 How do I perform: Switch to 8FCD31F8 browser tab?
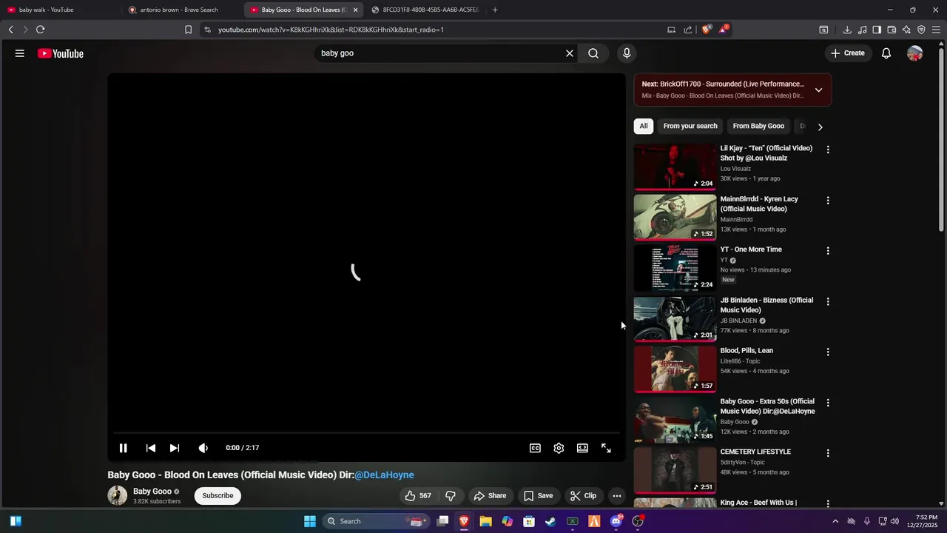click(425, 10)
